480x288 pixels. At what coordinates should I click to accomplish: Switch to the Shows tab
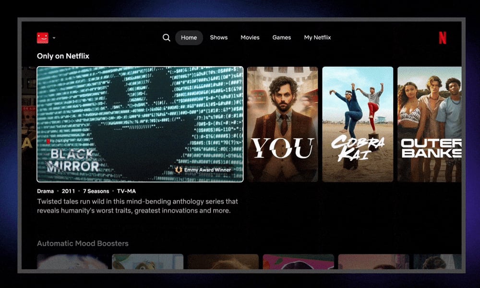[218, 37]
